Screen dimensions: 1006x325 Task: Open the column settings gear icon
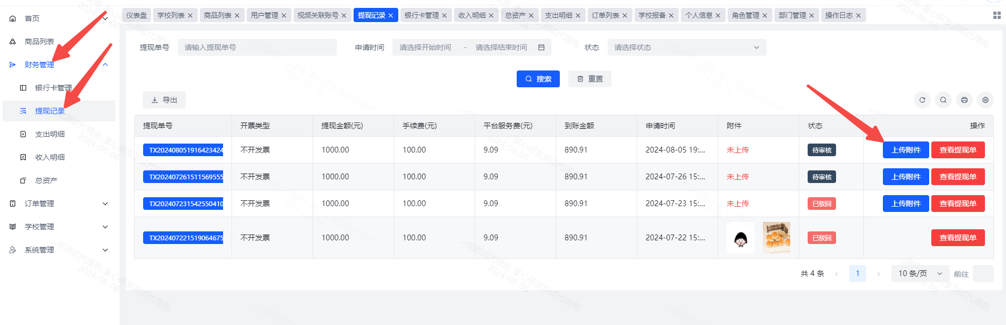[985, 100]
